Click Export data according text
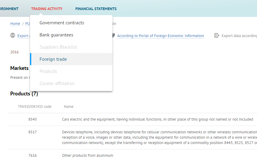 pos(239,36)
